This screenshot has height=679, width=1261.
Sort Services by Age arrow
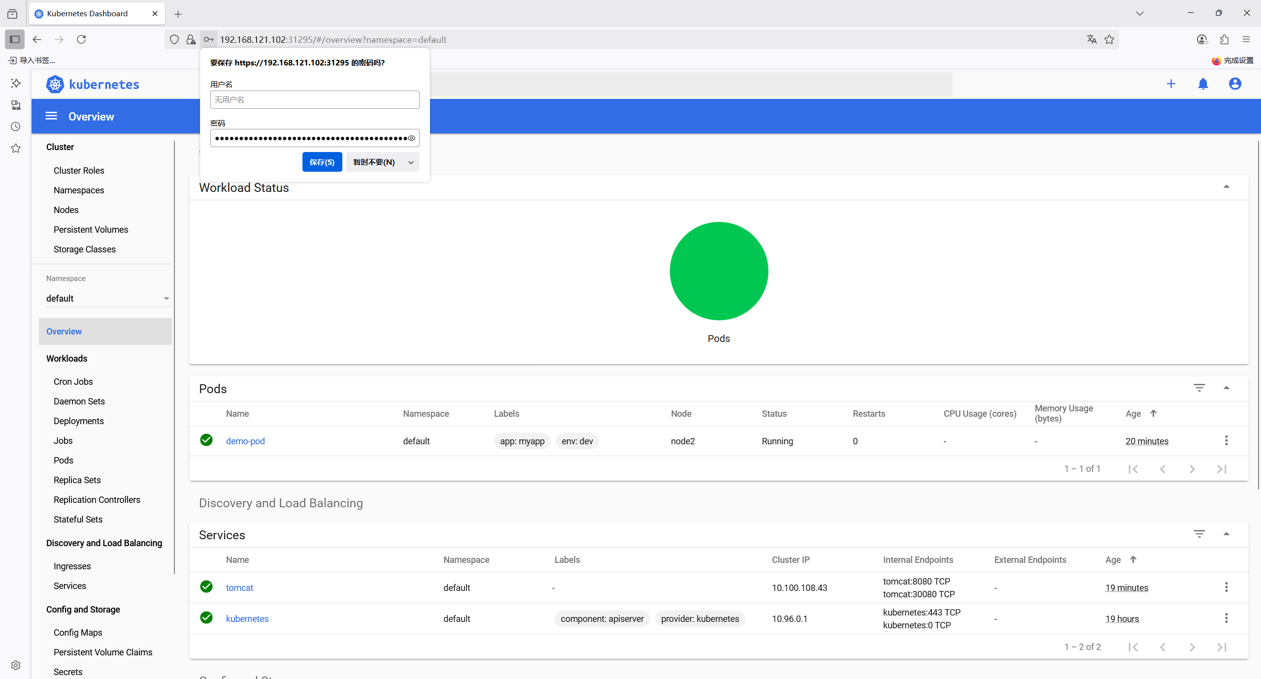click(1133, 559)
